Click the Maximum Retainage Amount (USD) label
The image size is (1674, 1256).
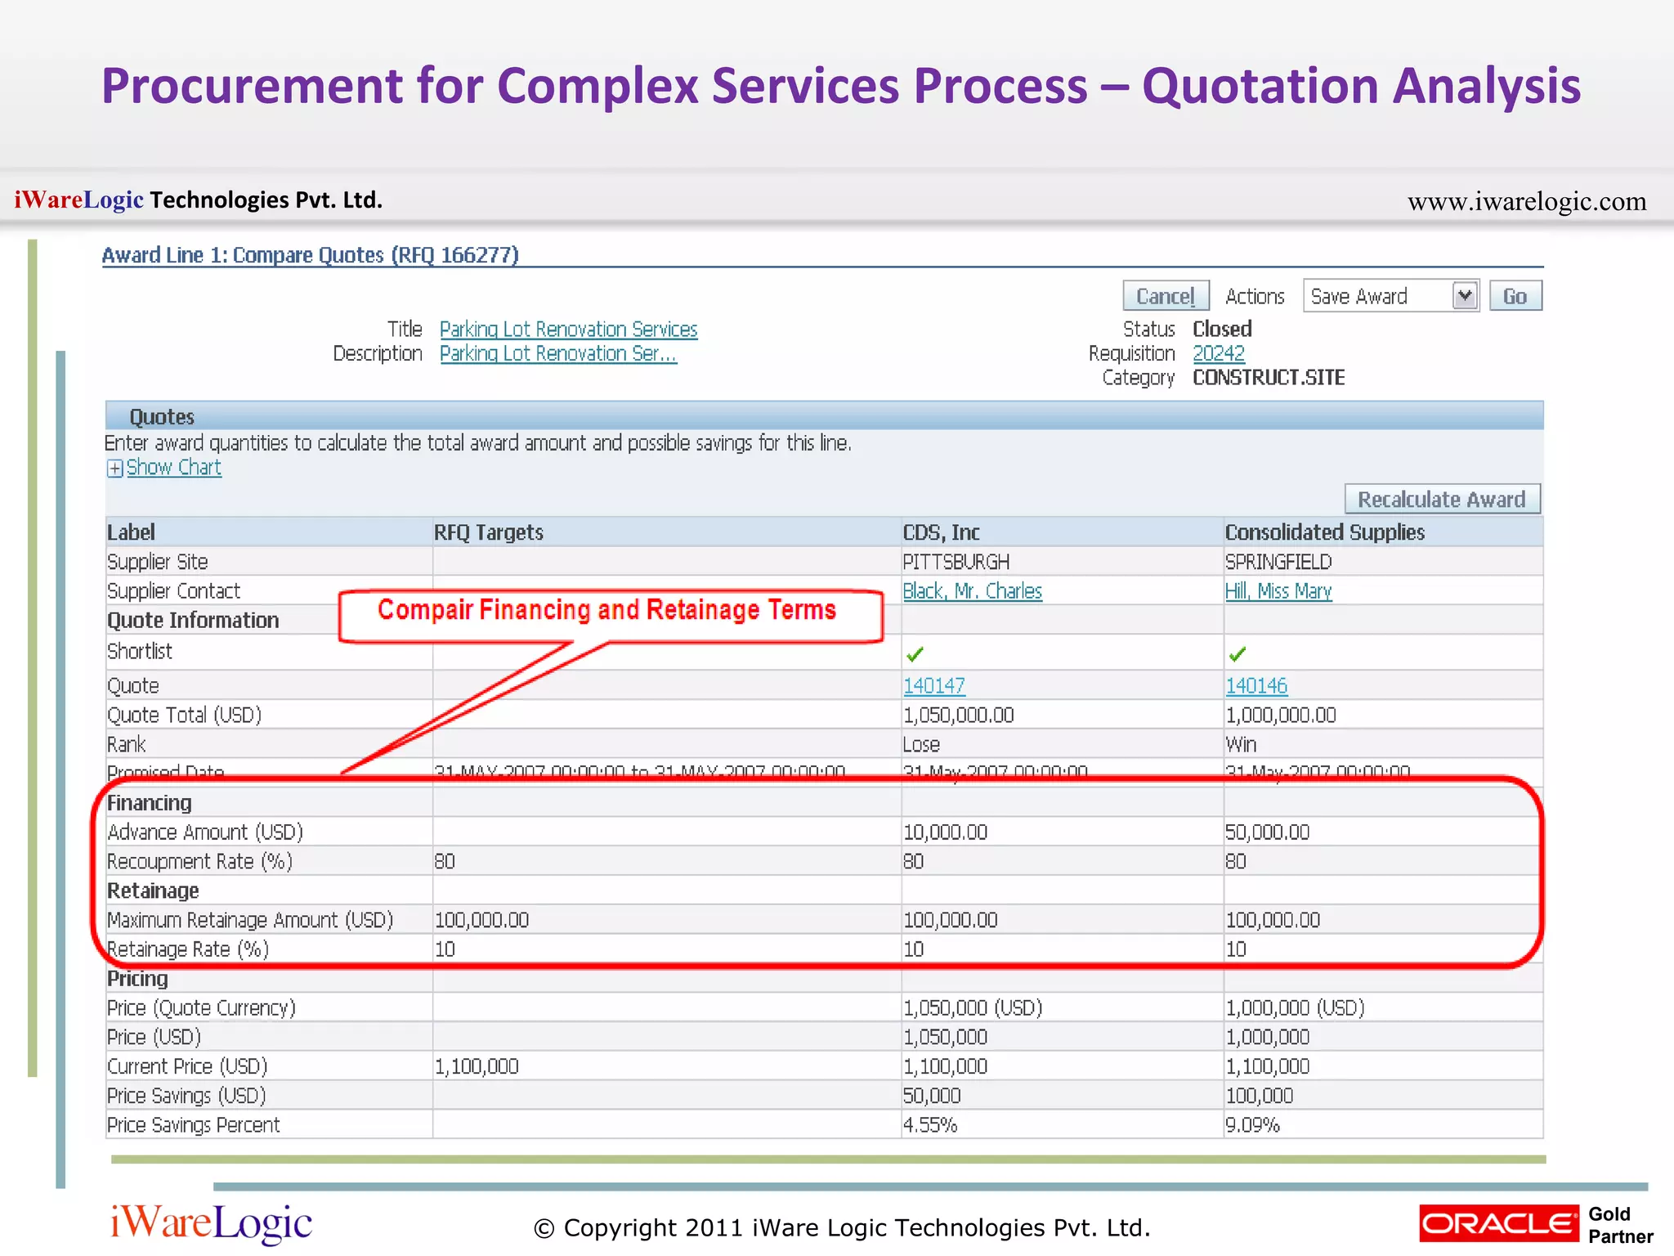pos(250,920)
